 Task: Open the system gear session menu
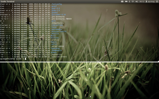(157, 2)
